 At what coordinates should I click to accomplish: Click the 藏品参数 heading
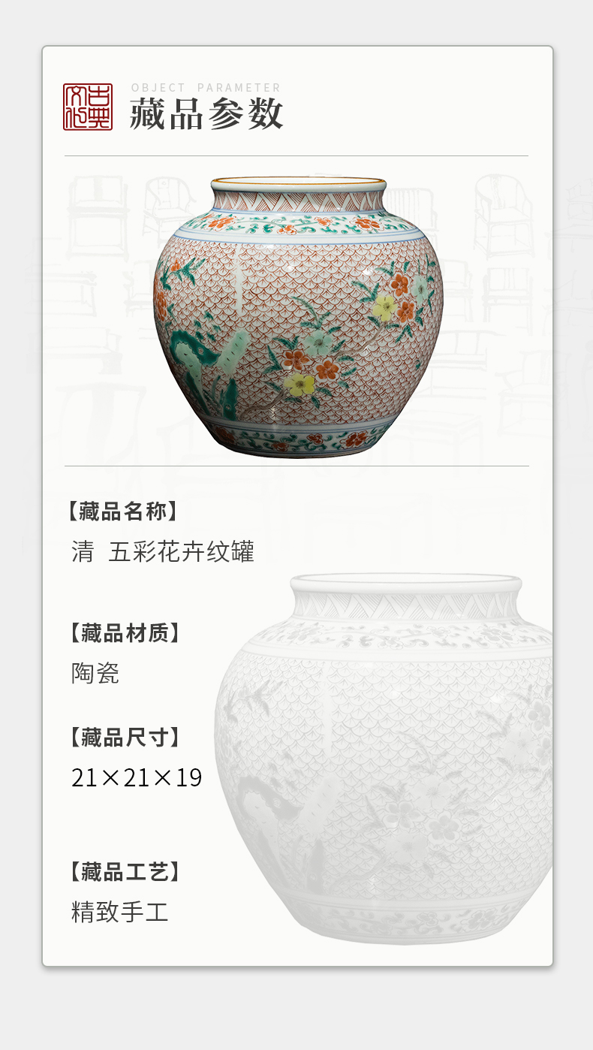206,115
